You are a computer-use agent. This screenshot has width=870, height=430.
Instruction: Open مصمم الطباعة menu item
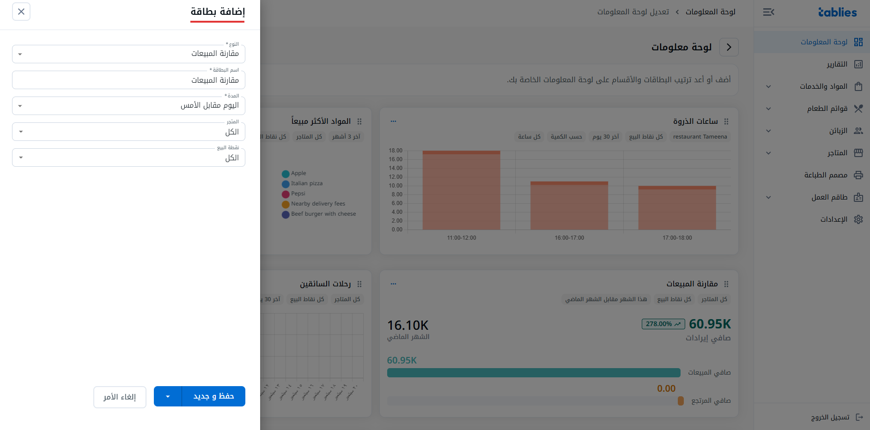click(x=812, y=175)
